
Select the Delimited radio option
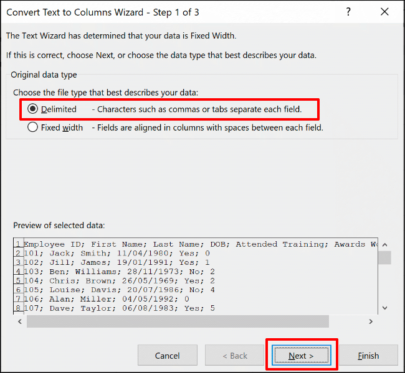tap(33, 109)
